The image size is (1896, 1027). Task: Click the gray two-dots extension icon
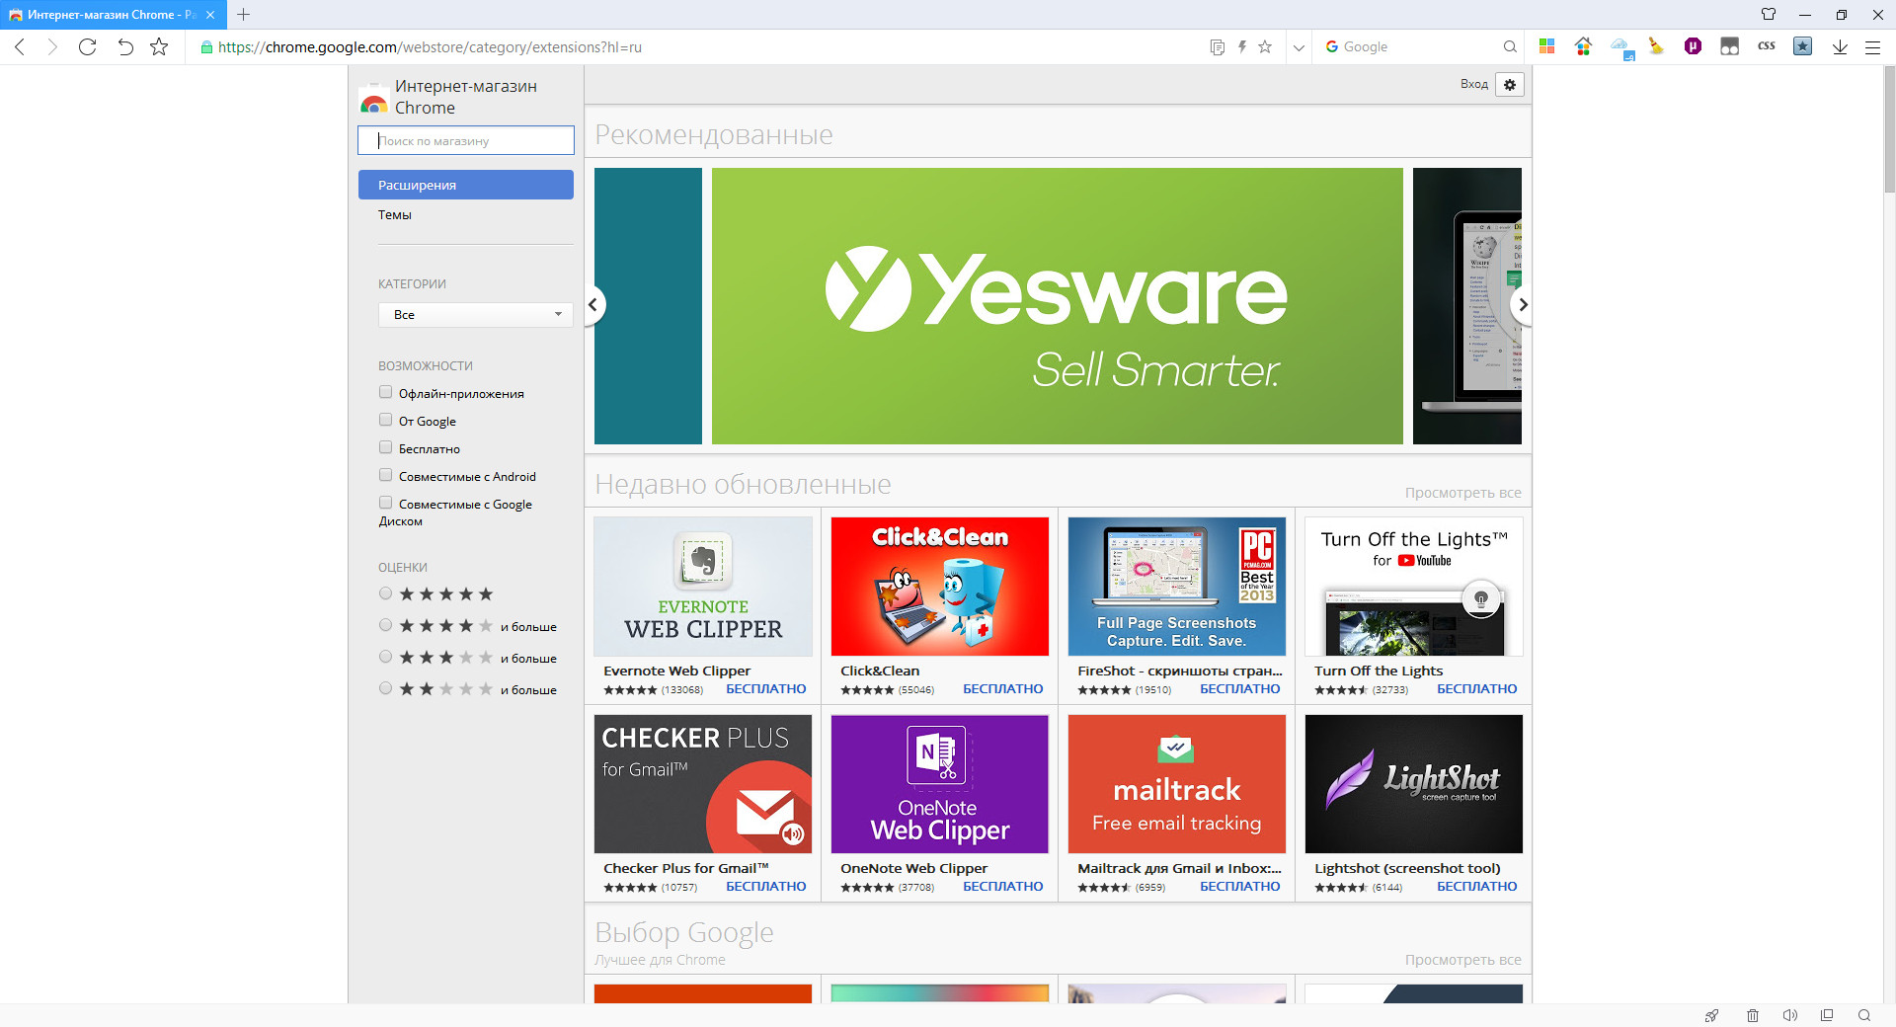(1729, 46)
